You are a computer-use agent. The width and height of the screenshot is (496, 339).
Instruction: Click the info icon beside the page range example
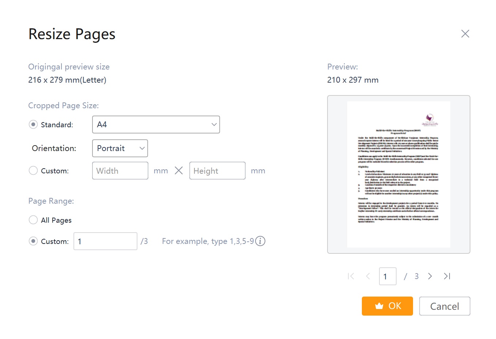[260, 241]
